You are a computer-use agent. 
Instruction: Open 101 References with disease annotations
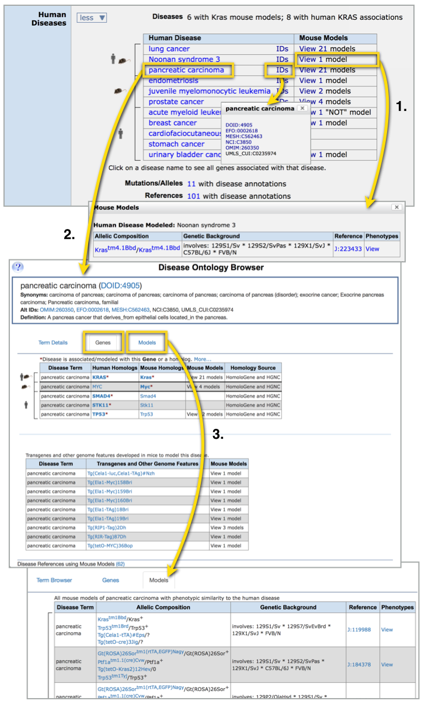[x=193, y=196]
